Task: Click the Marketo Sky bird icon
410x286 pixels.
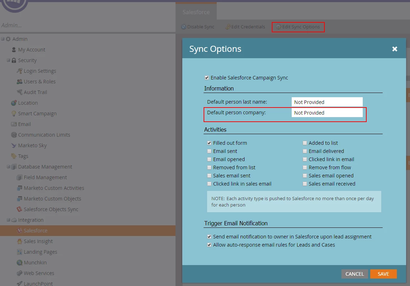Action: point(14,145)
